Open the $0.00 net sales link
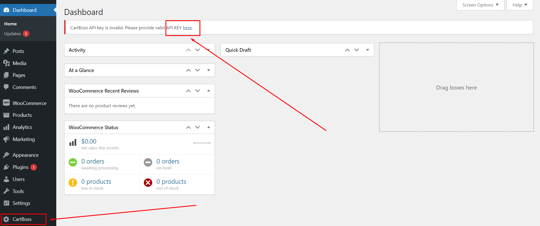This screenshot has height=226, width=540. (89, 141)
